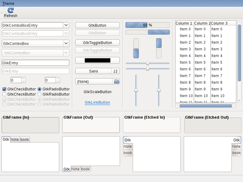Click the tree view scroll right arrow
This screenshot has width=243, height=182.
[234, 106]
